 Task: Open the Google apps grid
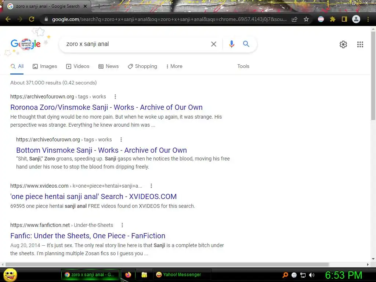360,44
